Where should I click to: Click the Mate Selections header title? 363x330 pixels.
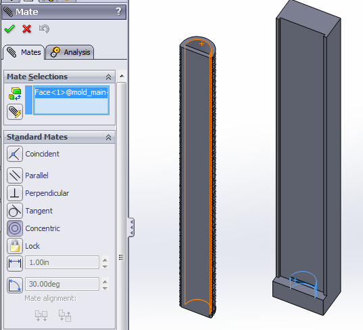pos(37,77)
